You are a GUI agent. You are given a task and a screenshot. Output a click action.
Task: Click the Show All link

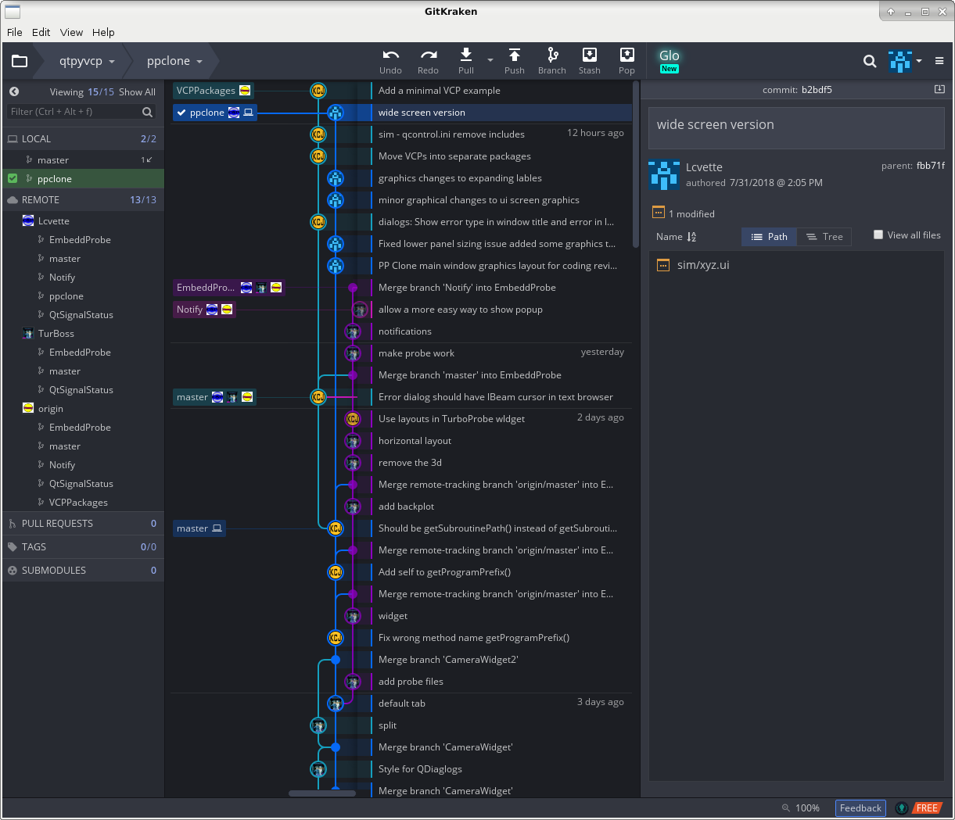[137, 92]
